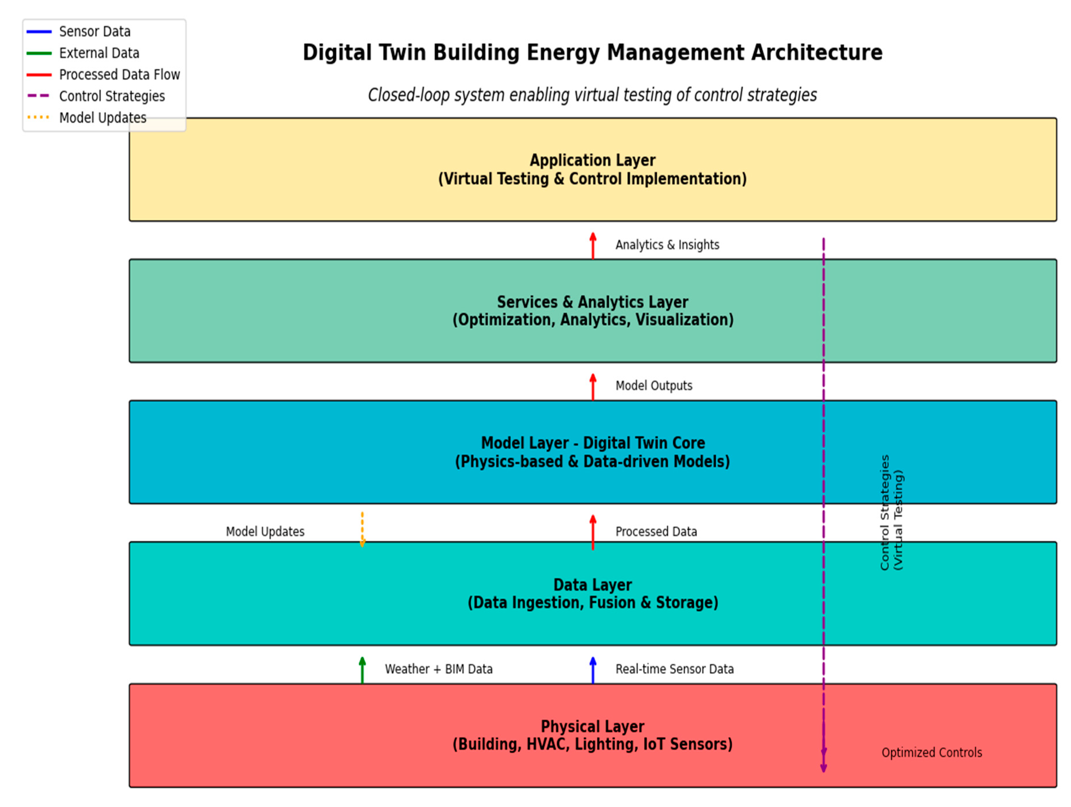Click the purple dashed Control Strategies legend line
Image resolution: width=1071 pixels, height=807 pixels.
point(39,96)
